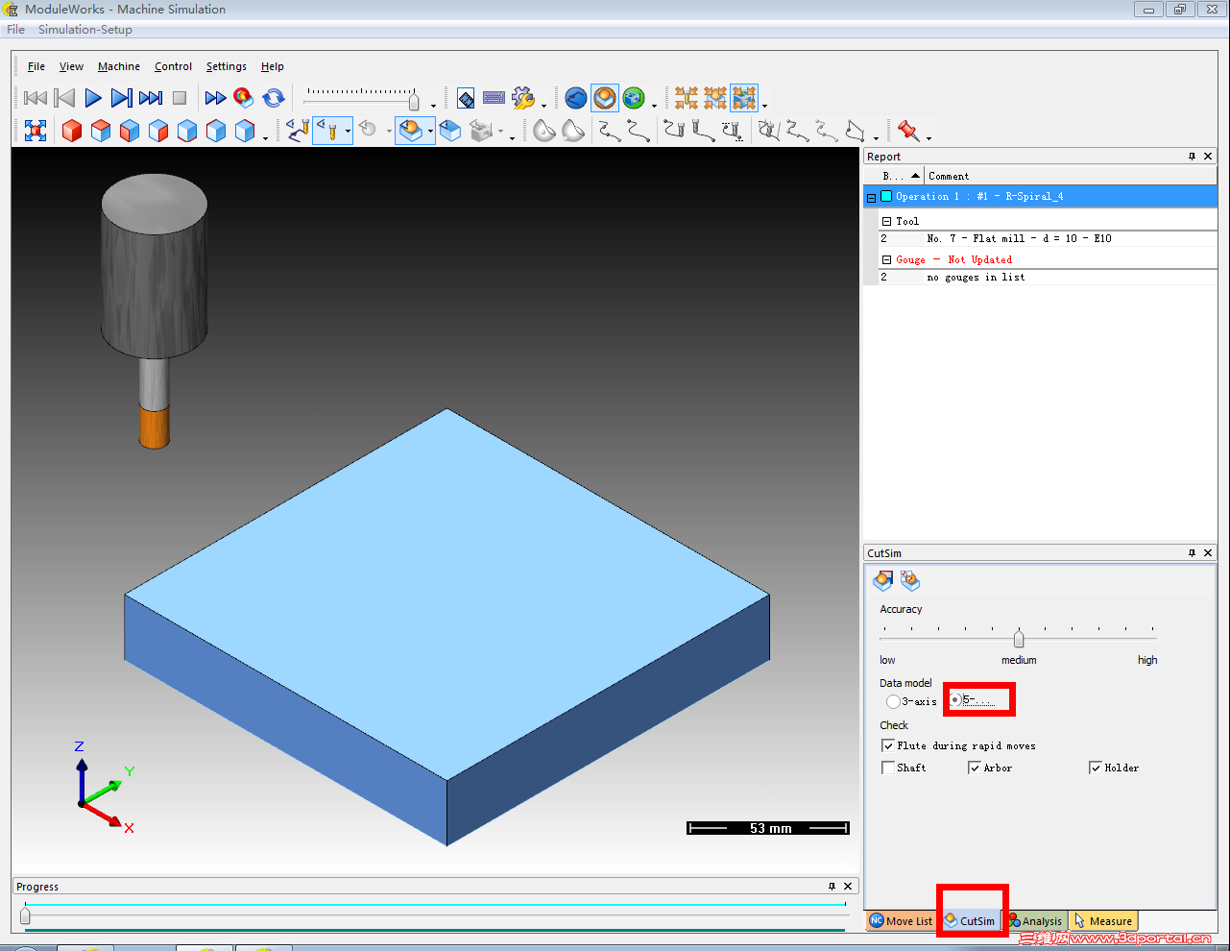Switch to the Analysis tab

pos(1036,921)
